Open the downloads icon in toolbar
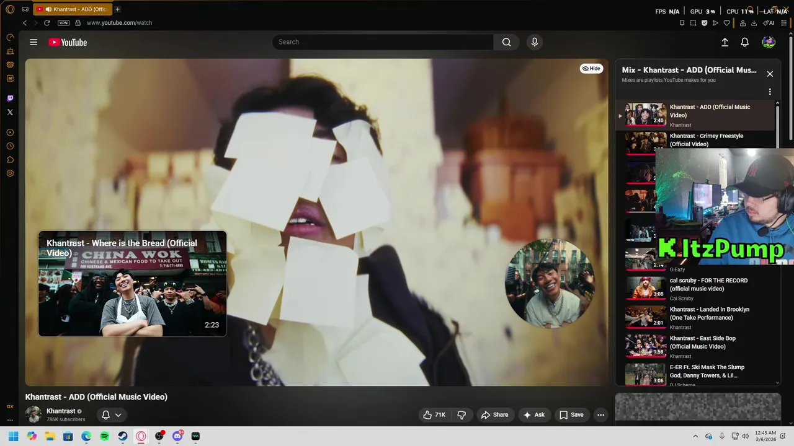Screen dimensions: 794x446 [754, 23]
